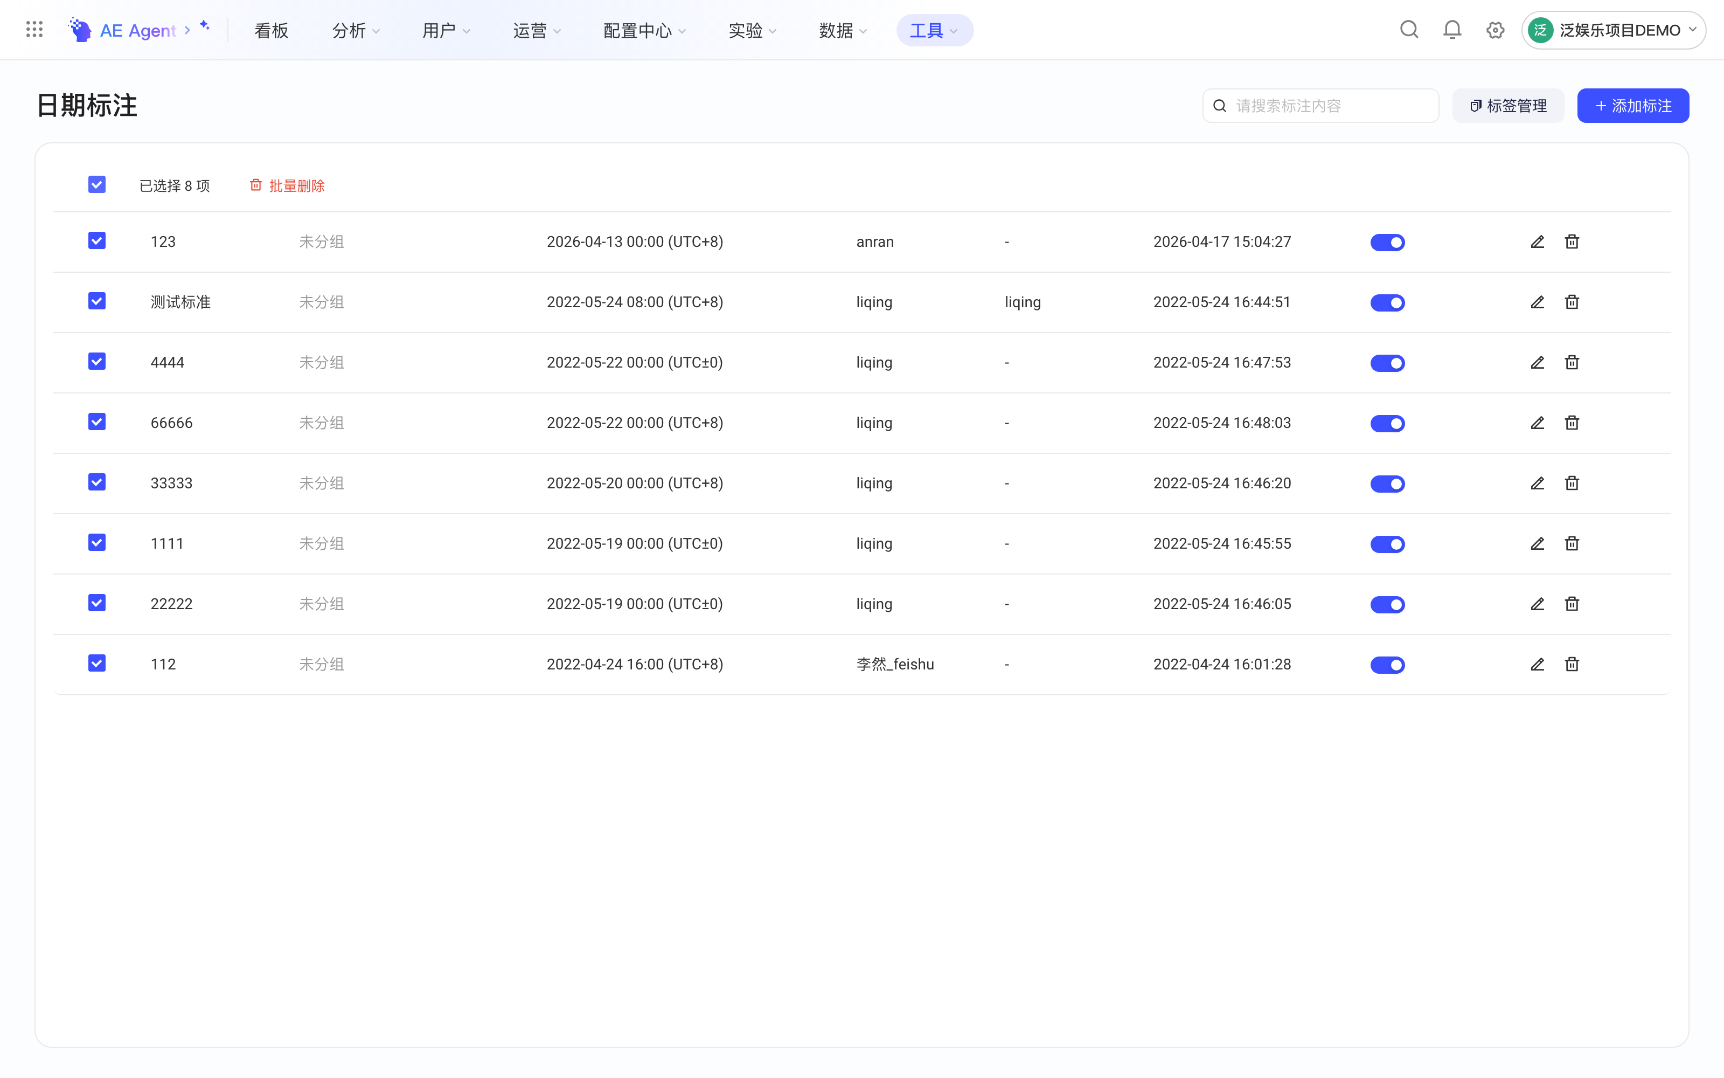Screen dimensions: 1724x1078
Task: Uncheck the 123 row checkbox
Action: point(97,241)
